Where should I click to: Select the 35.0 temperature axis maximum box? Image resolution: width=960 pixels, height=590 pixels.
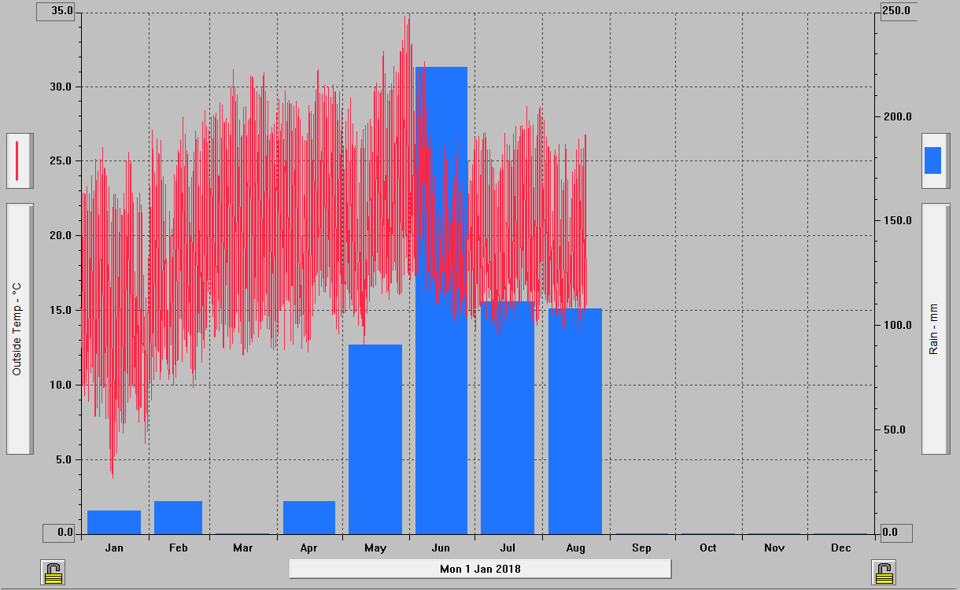[x=56, y=12]
